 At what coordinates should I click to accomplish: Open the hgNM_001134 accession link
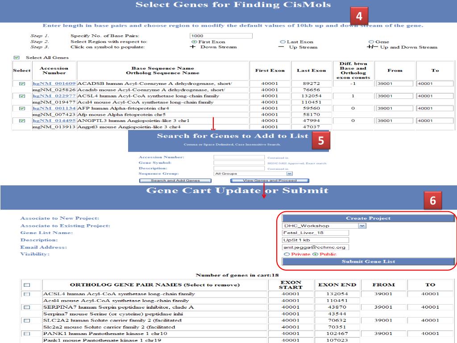54,108
